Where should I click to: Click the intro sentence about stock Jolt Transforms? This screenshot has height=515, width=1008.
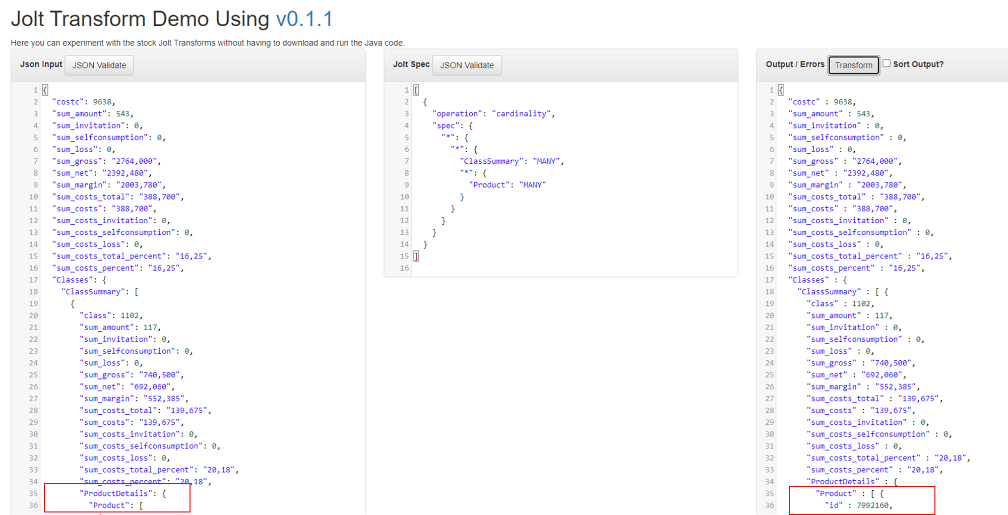[x=208, y=43]
